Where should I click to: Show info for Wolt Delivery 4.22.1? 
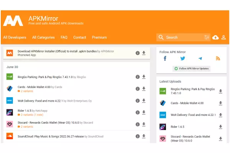click(x=138, y=101)
